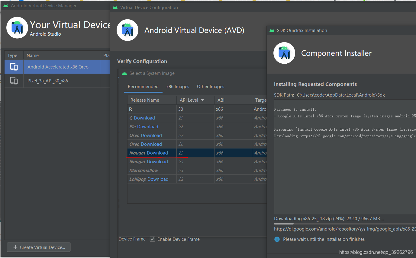This screenshot has width=416, height=258.
Task: Download Lollipop system image
Action: pyautogui.click(x=158, y=179)
